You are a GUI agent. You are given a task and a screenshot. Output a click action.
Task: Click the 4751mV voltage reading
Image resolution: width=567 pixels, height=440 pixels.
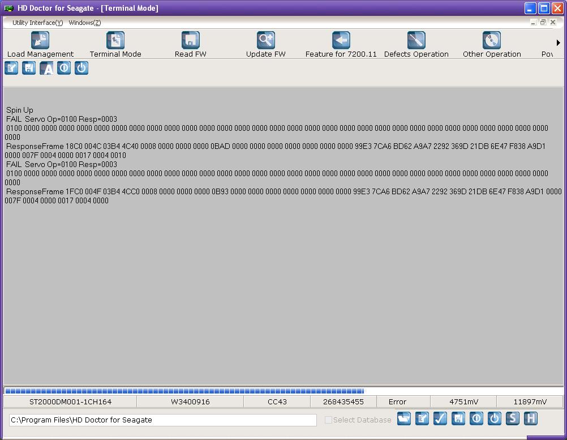pyautogui.click(x=463, y=401)
